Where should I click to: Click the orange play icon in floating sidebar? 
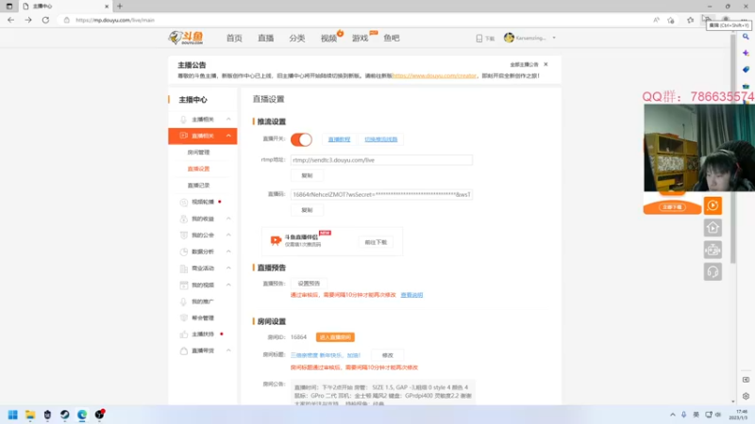pos(713,205)
